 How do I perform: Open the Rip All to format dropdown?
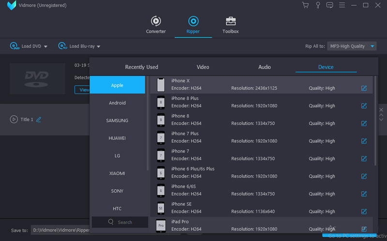pyautogui.click(x=372, y=46)
